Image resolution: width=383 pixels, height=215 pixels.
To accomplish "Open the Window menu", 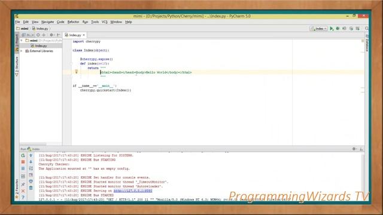I will 116,22.
